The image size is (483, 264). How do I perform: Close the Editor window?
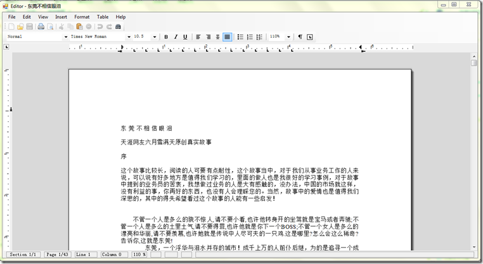468,4
